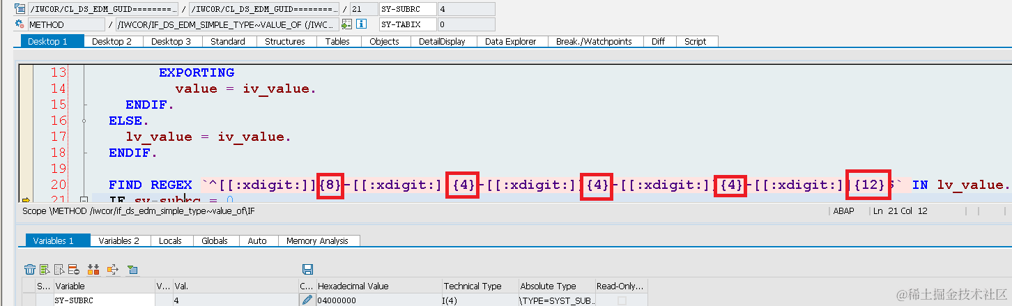Select the Memory Analysis tab
The height and width of the screenshot is (306, 1012).
coord(317,240)
